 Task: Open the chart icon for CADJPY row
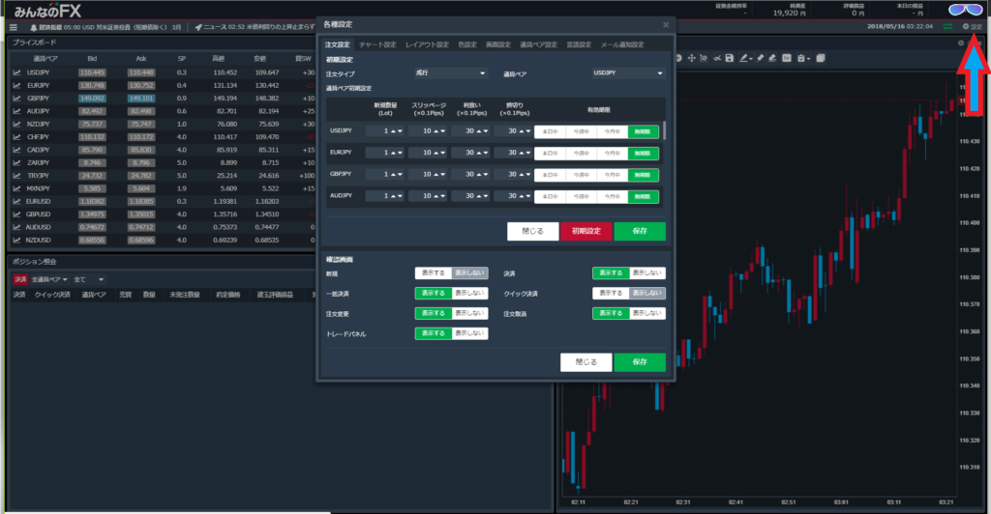tap(17, 150)
